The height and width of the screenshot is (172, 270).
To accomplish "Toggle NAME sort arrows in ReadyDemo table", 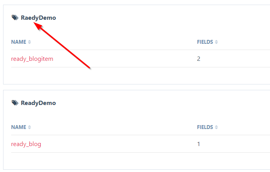I will pyautogui.click(x=29, y=127).
